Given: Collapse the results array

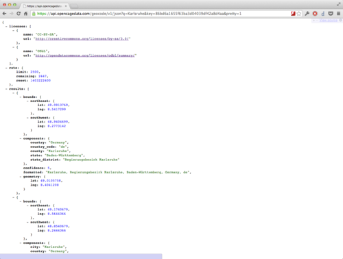Looking at the screenshot, I should pos(6,88).
